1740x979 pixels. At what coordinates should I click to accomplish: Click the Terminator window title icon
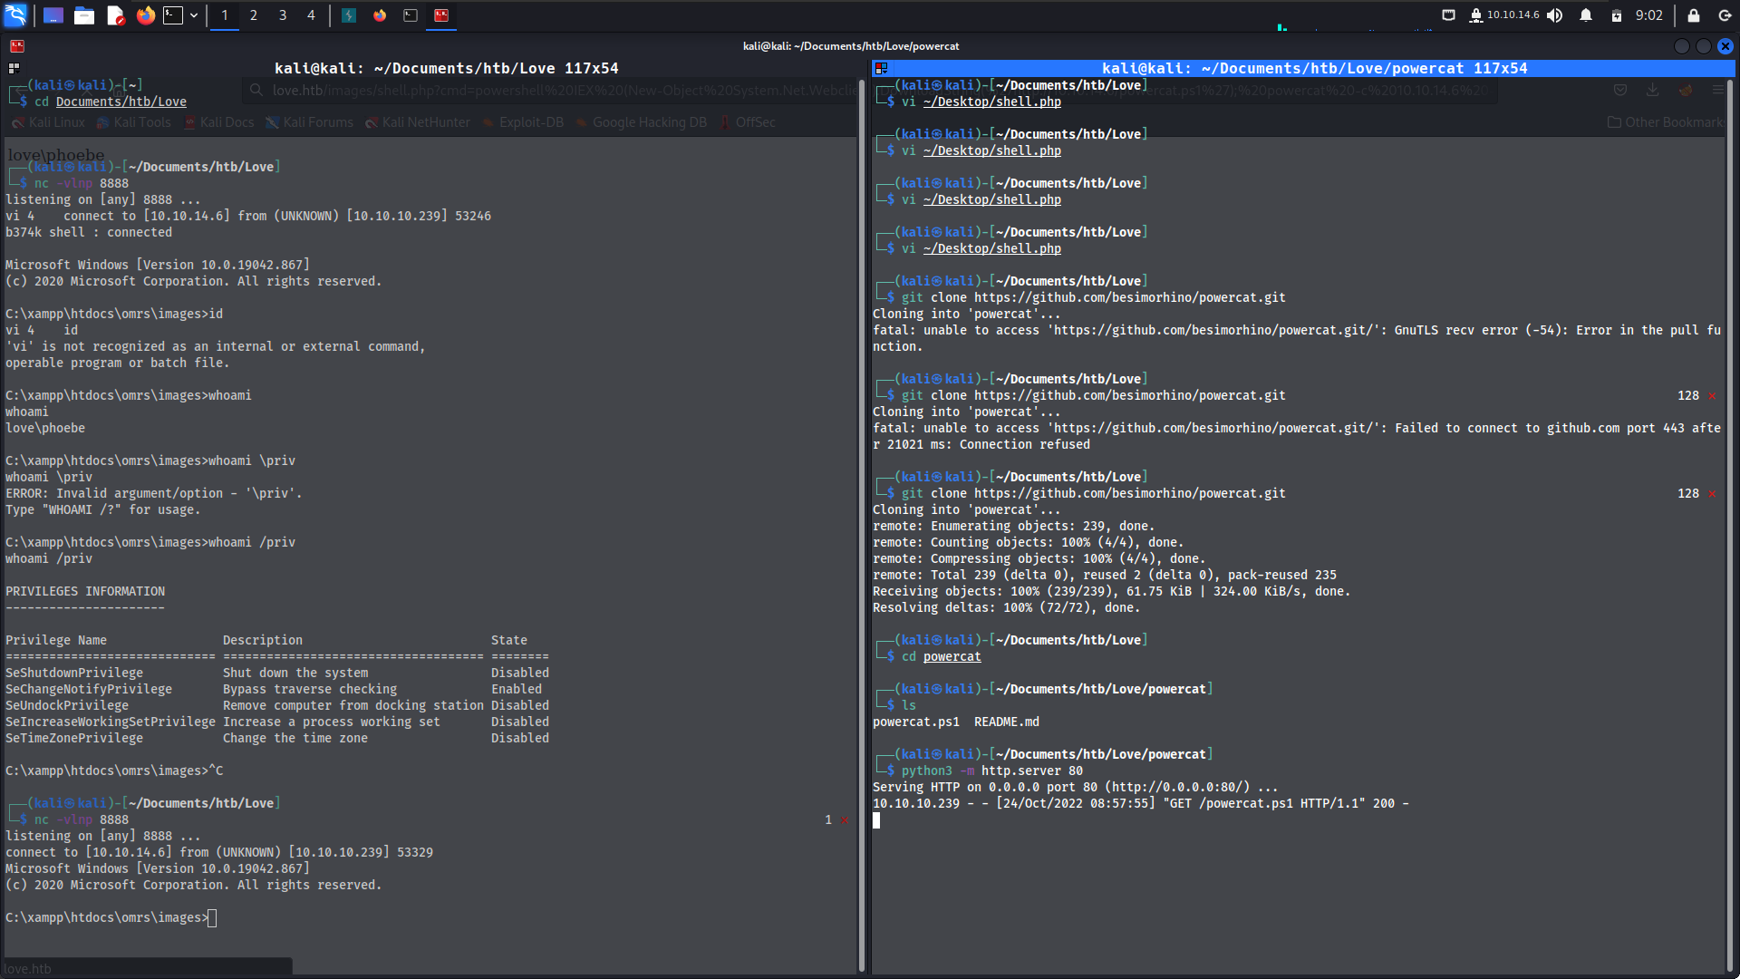[x=16, y=46]
